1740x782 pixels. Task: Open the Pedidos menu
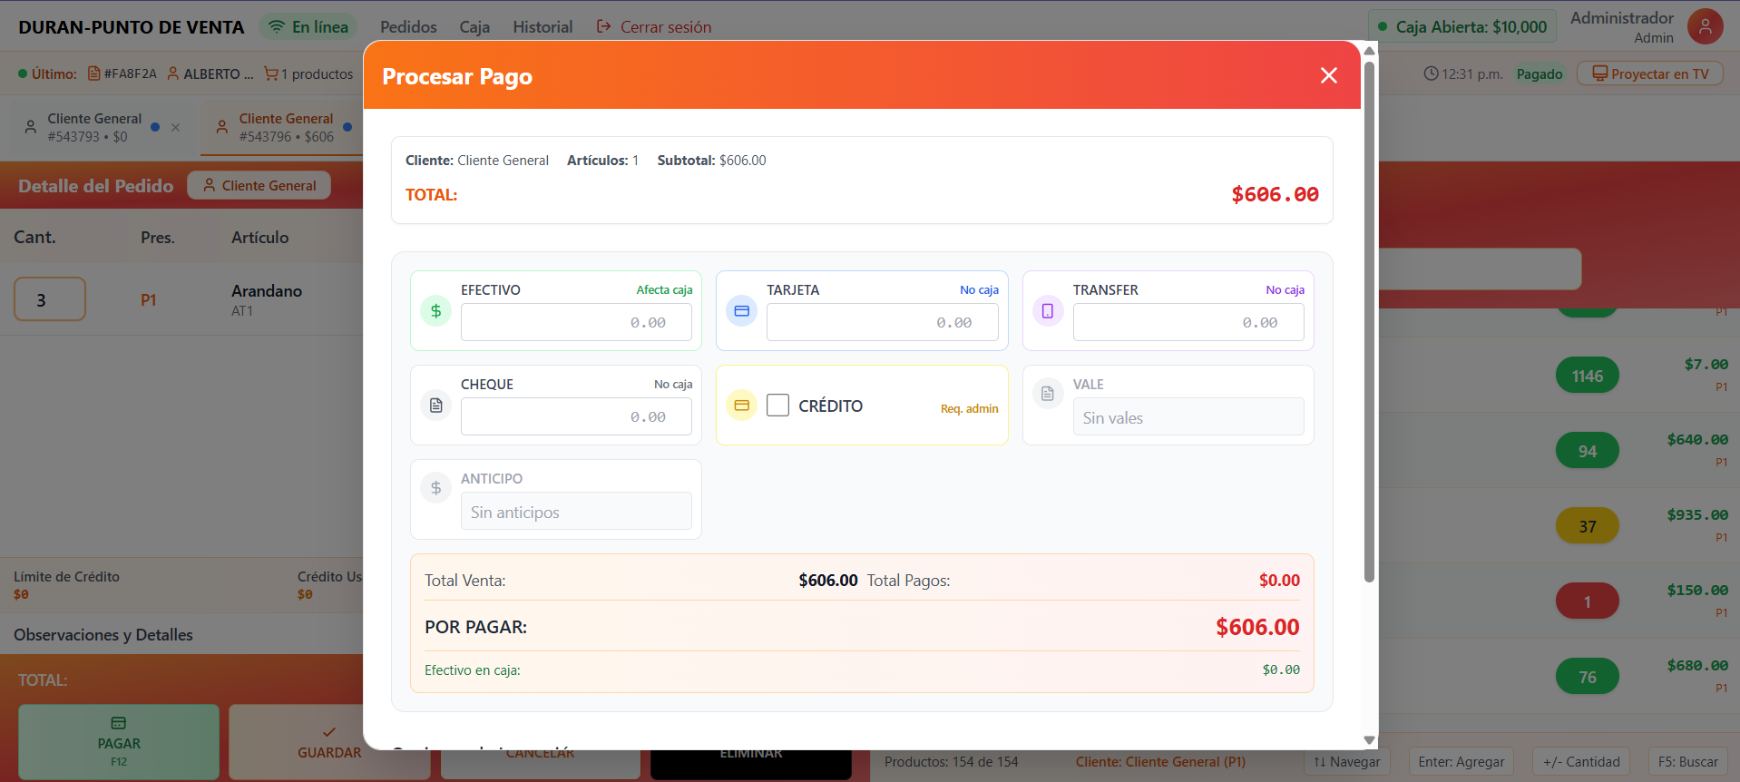(408, 27)
